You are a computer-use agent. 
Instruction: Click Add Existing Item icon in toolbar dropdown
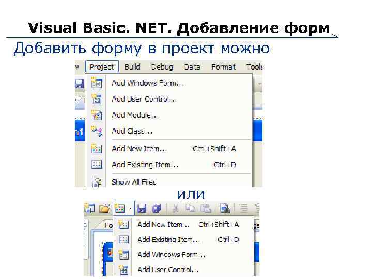[x=123, y=239]
